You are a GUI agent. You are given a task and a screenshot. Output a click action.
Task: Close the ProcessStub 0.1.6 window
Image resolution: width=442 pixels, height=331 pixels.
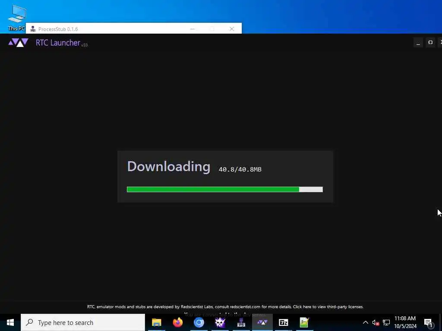click(232, 29)
